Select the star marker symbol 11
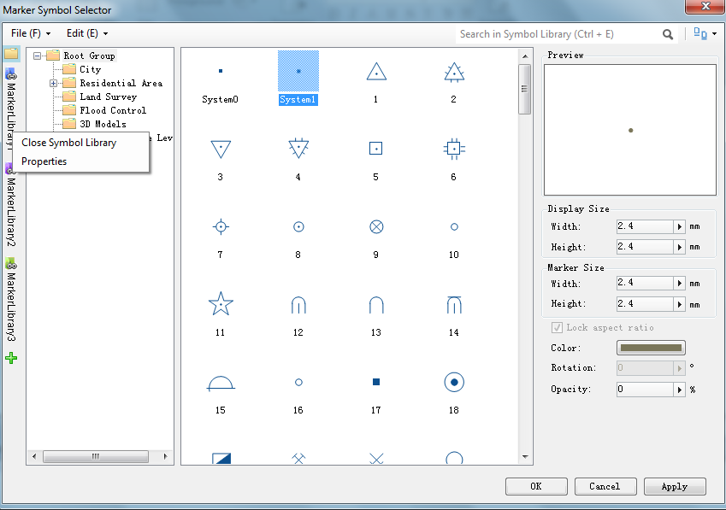The image size is (726, 510). click(221, 303)
